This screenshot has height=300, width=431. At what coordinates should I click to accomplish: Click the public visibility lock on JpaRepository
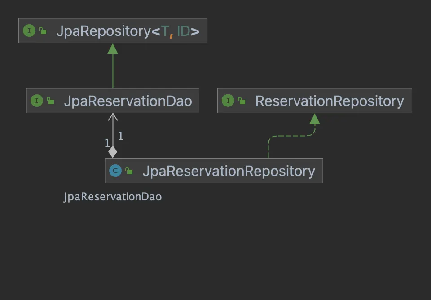pyautogui.click(x=43, y=31)
